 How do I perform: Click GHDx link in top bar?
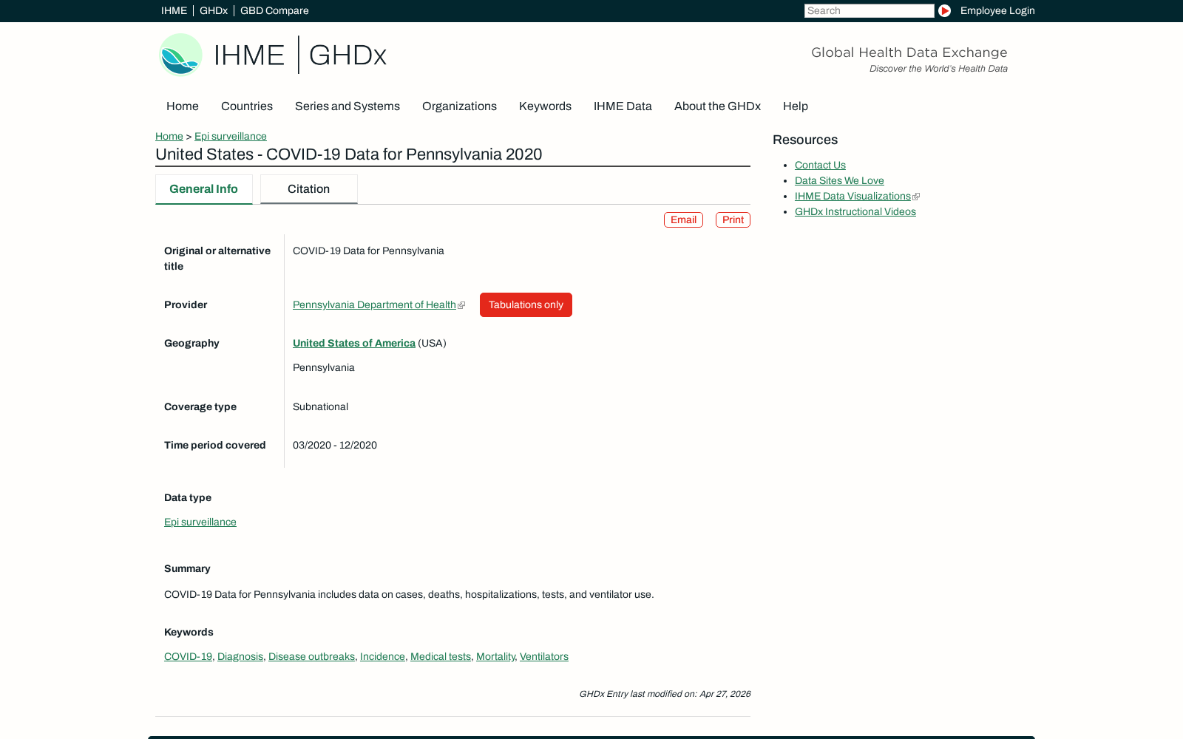click(x=214, y=10)
